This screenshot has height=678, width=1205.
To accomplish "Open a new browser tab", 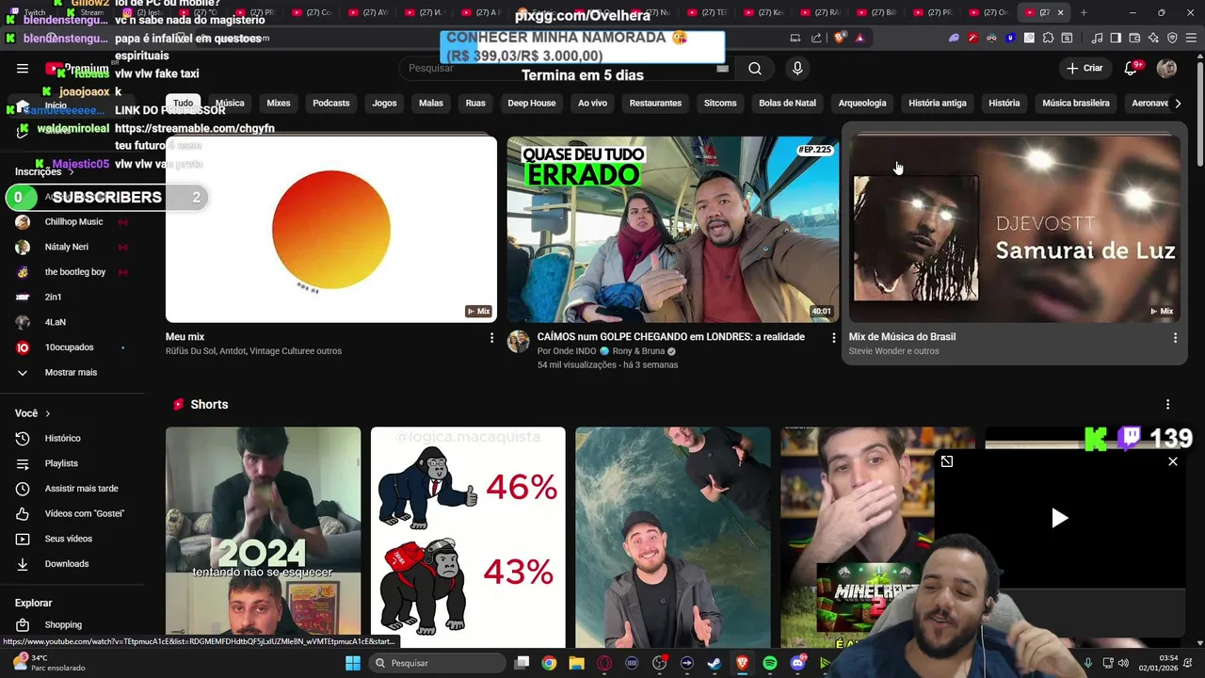I will point(1084,12).
